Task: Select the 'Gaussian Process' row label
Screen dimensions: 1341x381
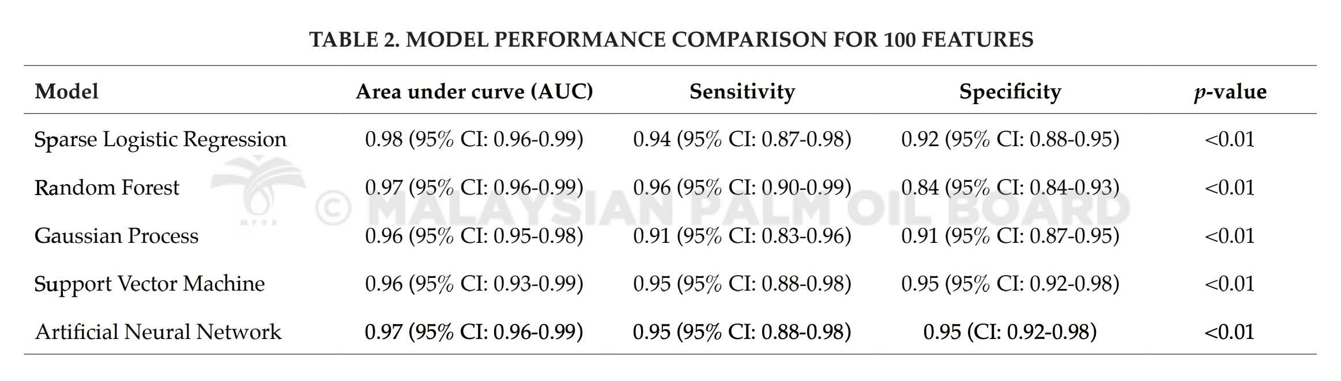Action: (x=116, y=236)
